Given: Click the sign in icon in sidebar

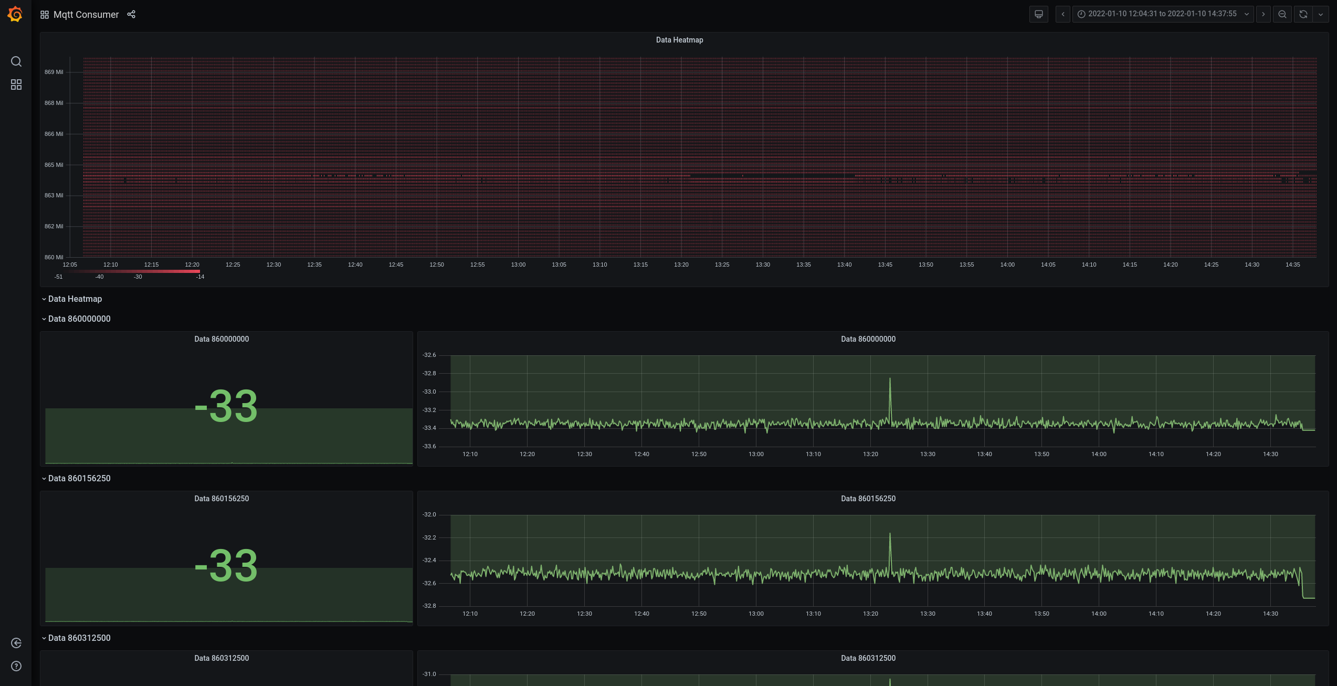Looking at the screenshot, I should tap(16, 643).
